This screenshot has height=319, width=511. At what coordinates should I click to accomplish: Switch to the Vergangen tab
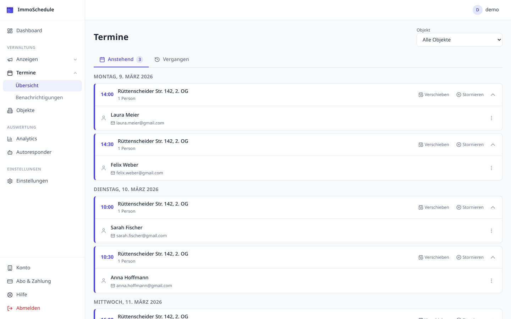[x=172, y=60]
